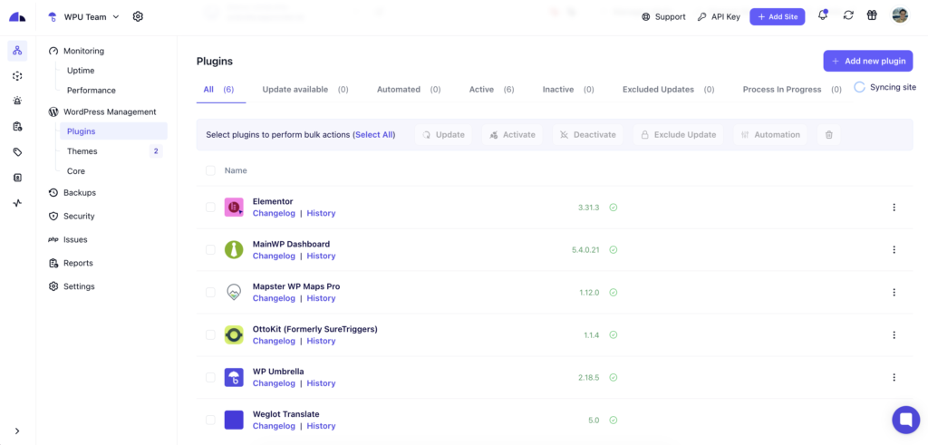Image resolution: width=928 pixels, height=445 pixels.
Task: Click the trash delete icon in bulk bar
Action: tap(829, 135)
